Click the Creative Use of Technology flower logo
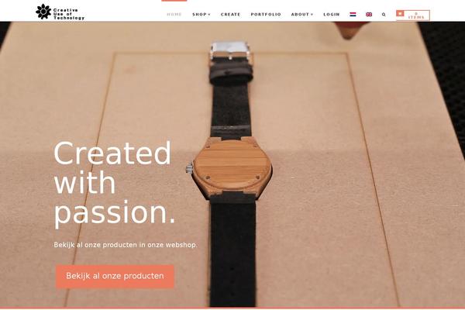Image resolution: width=465 pixels, height=310 pixels. (x=43, y=12)
